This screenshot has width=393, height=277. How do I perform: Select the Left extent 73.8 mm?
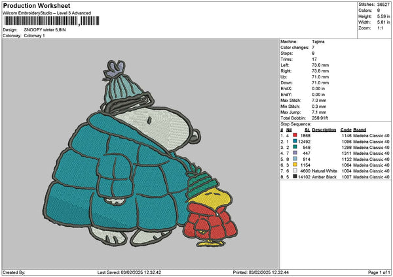320,65
